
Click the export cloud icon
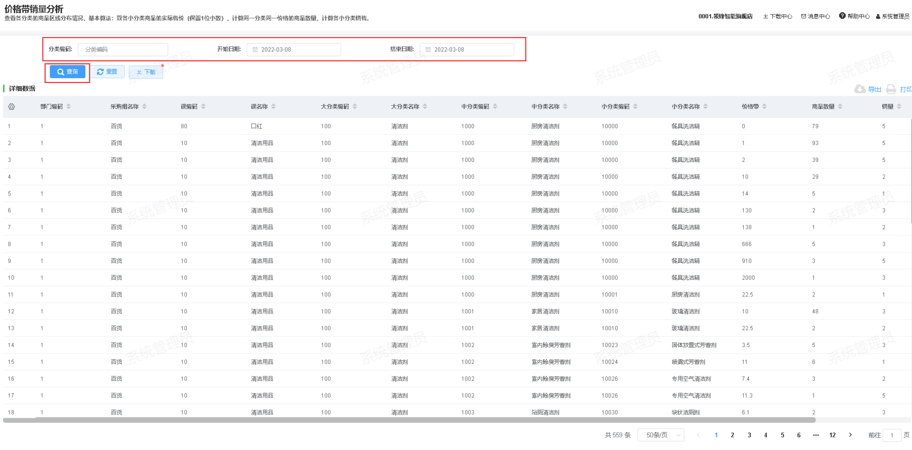tap(860, 89)
